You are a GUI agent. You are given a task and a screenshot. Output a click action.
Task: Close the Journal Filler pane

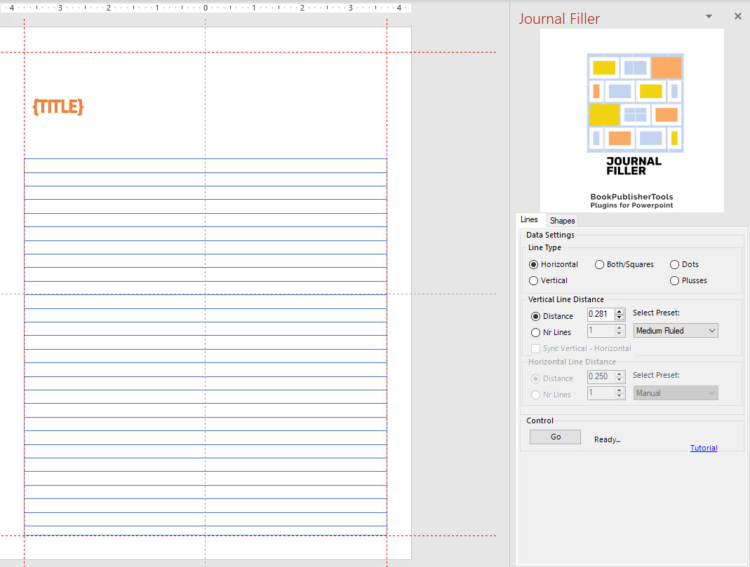click(737, 16)
